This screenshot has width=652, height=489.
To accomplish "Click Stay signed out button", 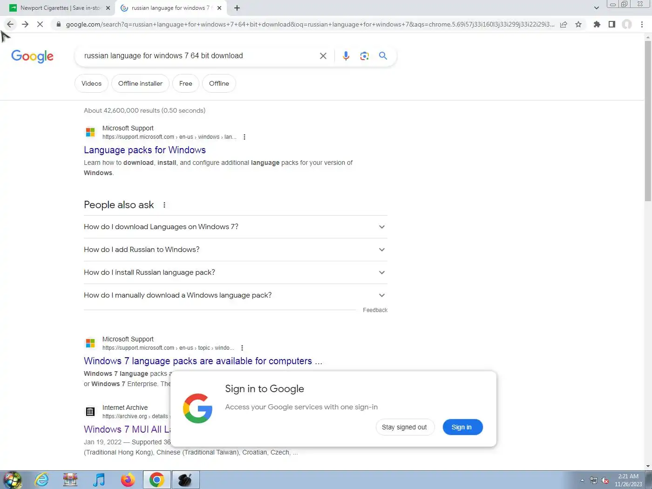I will [x=404, y=427].
